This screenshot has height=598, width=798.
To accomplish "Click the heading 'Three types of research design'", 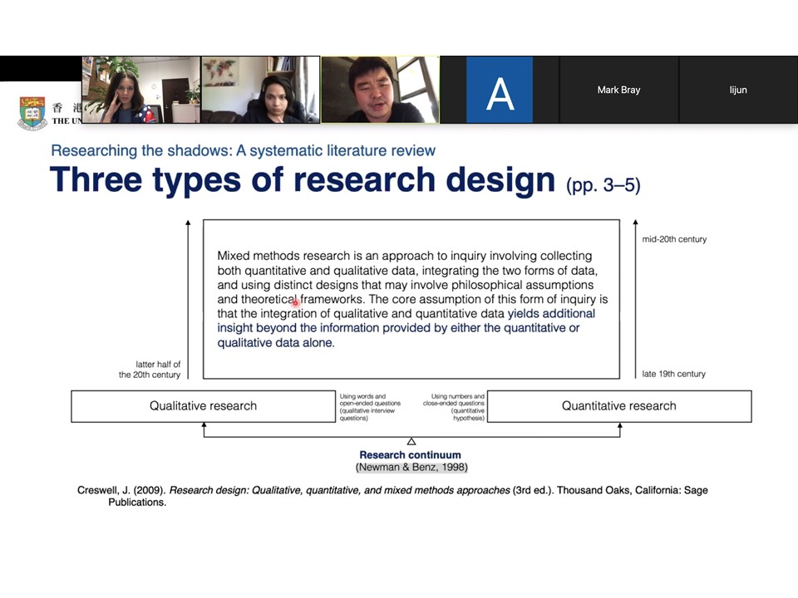I will (303, 179).
